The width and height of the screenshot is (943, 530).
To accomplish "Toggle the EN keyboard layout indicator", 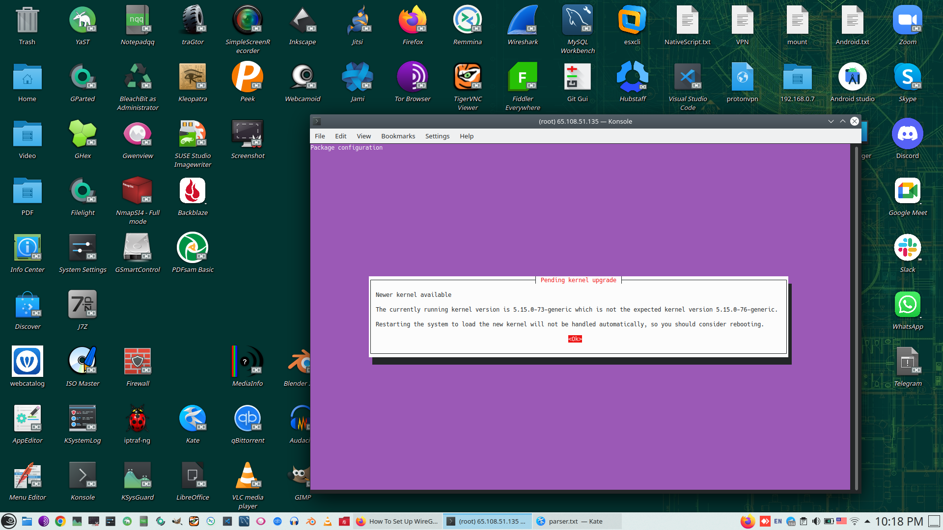I will [778, 521].
